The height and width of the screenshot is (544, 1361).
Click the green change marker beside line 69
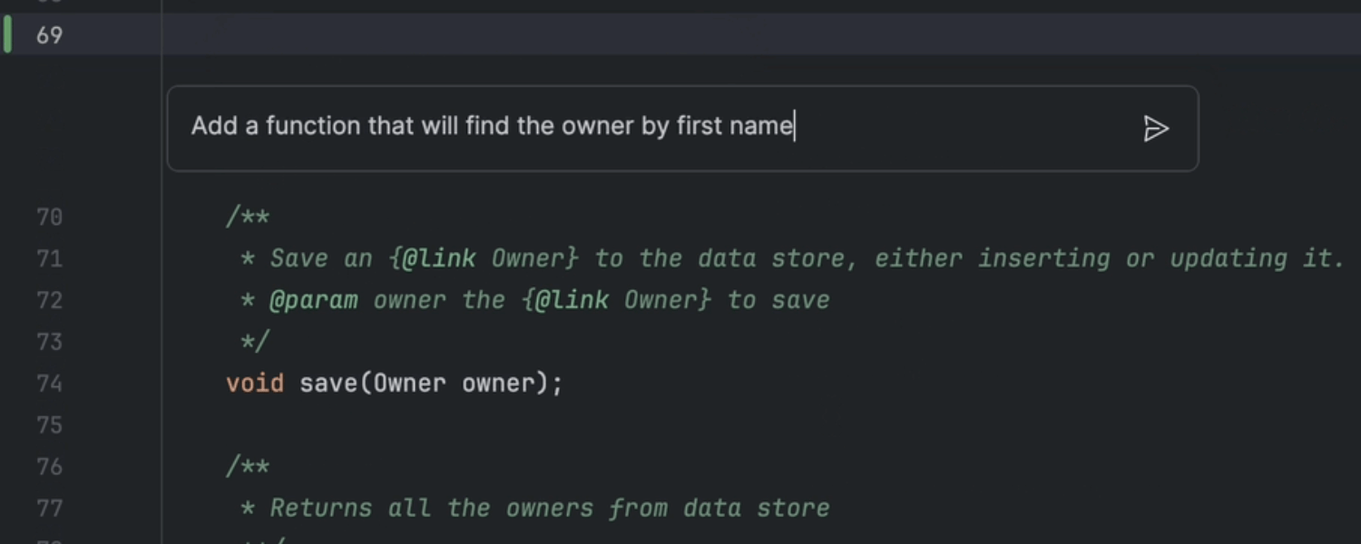8,35
